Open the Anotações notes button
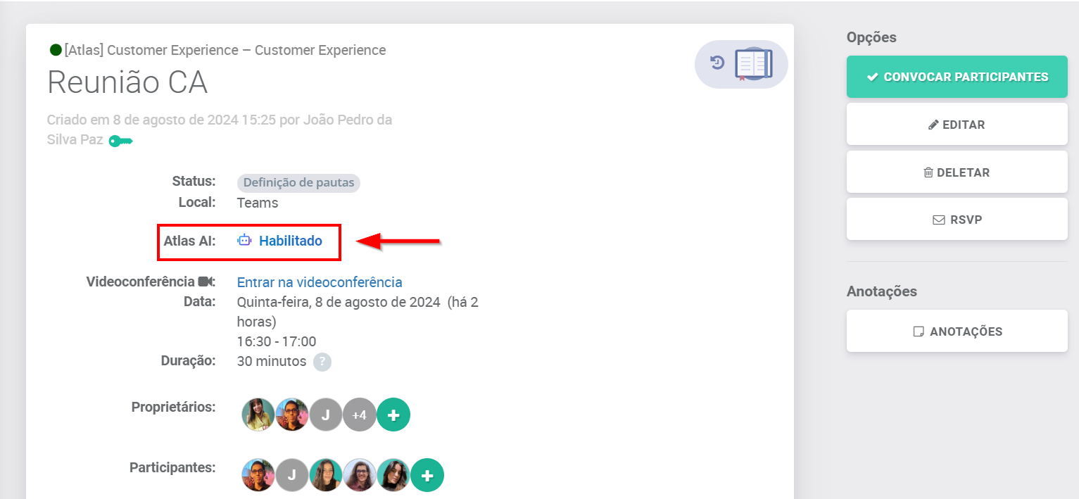This screenshot has height=499, width=1079. pyautogui.click(x=957, y=331)
